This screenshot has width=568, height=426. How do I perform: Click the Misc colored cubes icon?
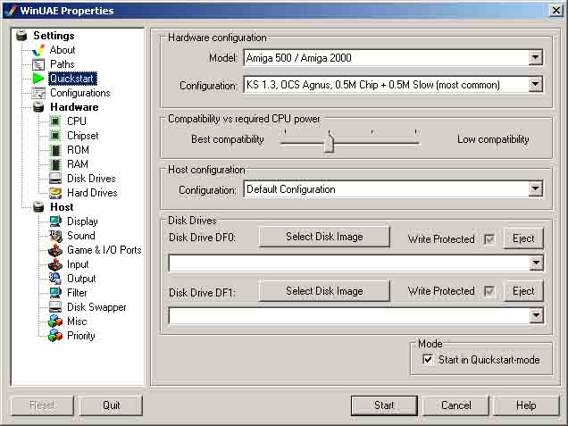click(55, 322)
